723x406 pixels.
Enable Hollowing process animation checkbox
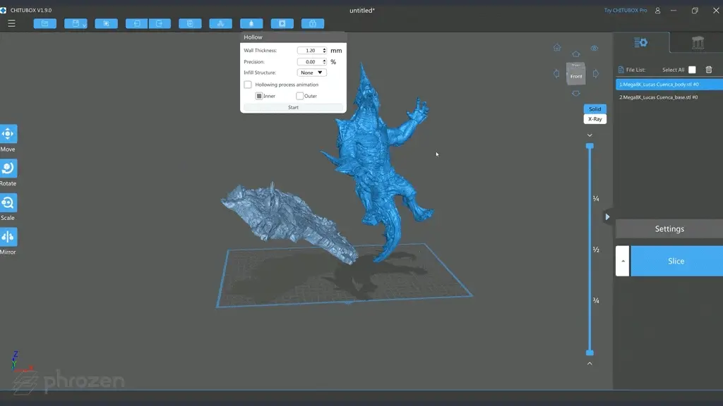[x=248, y=85]
